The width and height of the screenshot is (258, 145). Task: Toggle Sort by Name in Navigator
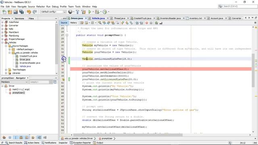click(x=39, y=137)
